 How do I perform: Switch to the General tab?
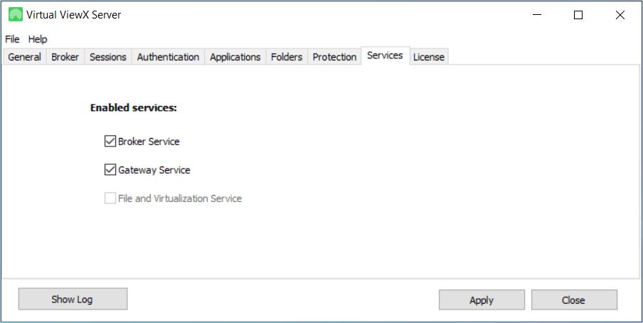click(x=24, y=57)
